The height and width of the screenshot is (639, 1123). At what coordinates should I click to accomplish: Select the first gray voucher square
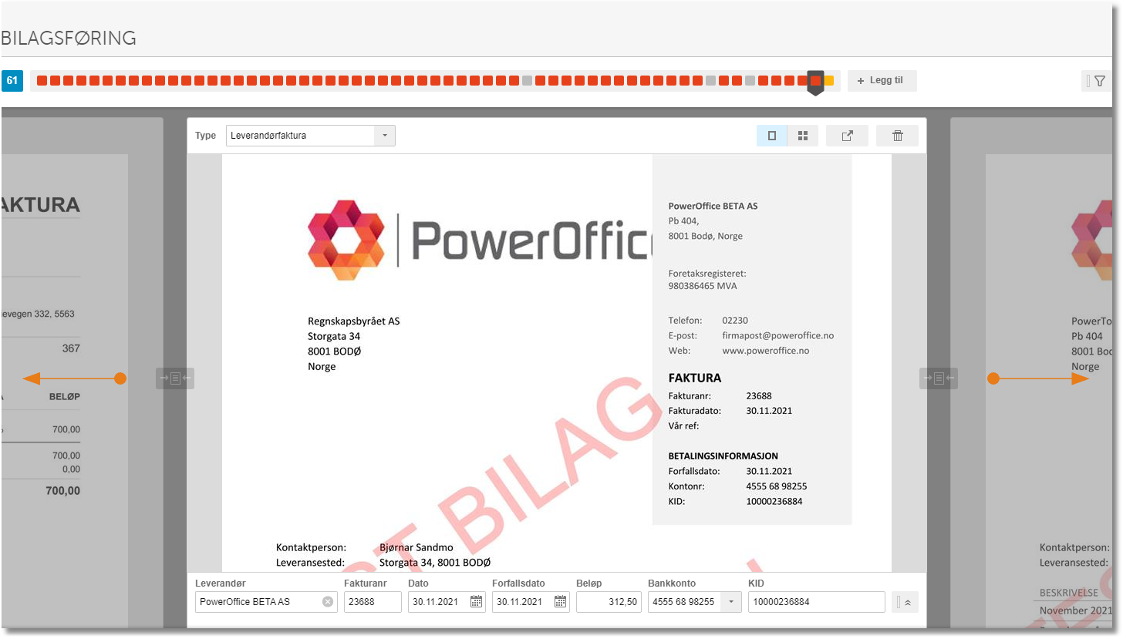(527, 81)
